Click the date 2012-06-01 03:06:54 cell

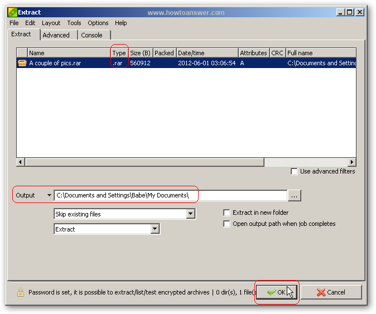pos(207,63)
